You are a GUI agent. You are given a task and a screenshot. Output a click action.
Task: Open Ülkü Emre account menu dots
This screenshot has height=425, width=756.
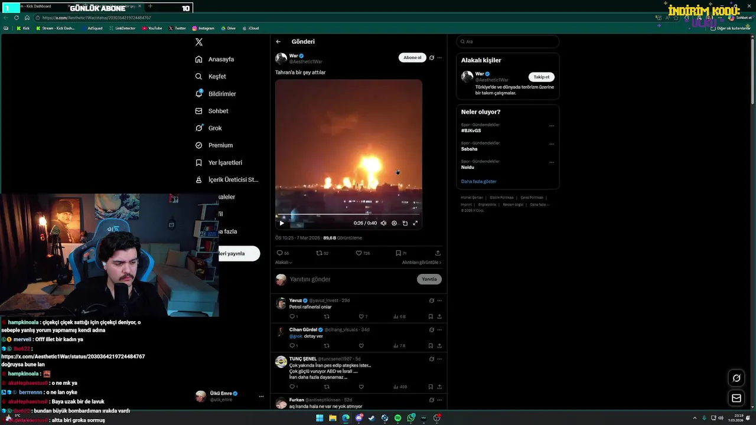261,397
